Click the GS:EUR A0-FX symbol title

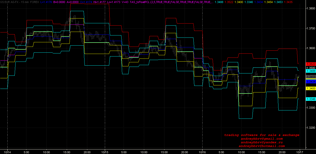9,2
